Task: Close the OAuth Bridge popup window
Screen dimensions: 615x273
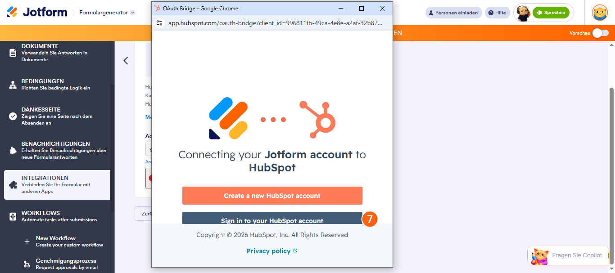Action: click(382, 9)
